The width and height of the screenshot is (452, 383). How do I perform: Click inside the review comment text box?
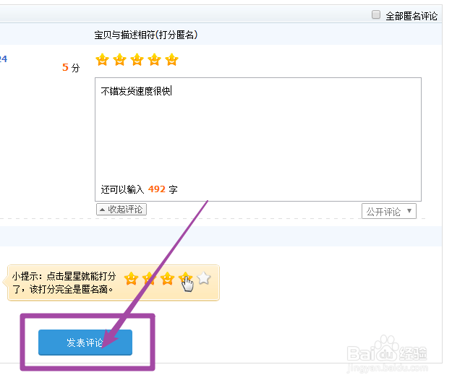[x=258, y=139]
